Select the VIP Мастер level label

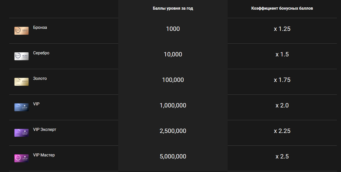click(44, 155)
